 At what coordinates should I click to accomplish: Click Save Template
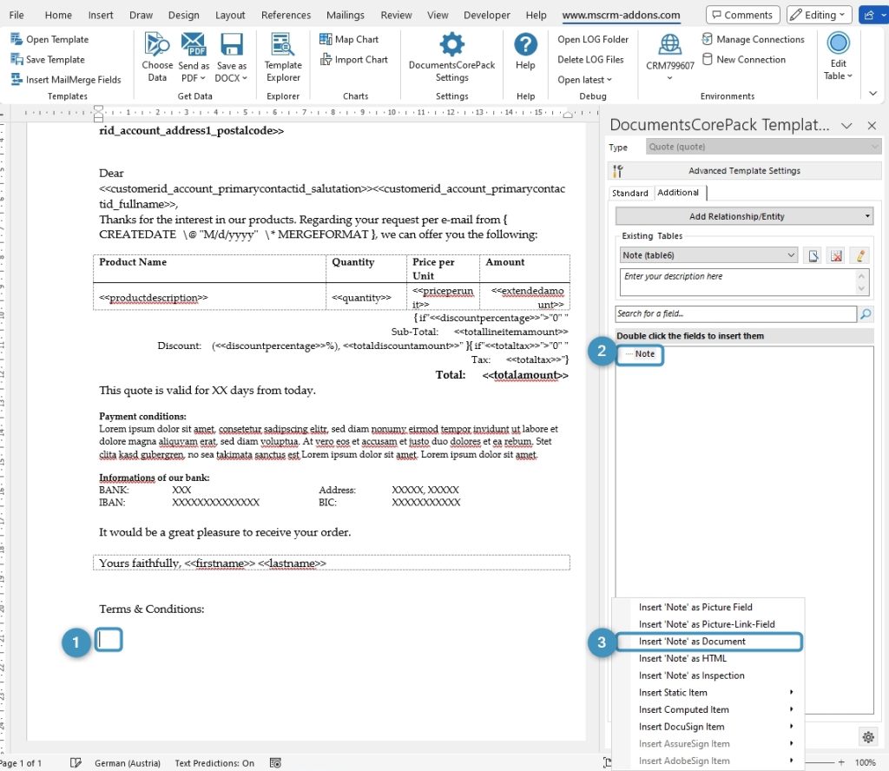pos(52,58)
